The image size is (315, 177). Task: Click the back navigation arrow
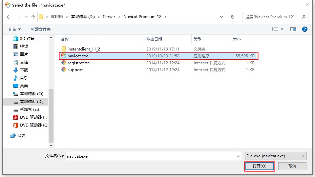(9, 17)
